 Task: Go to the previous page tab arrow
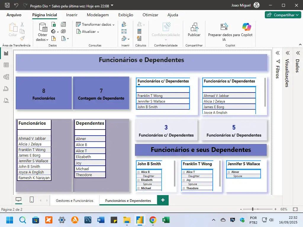[x=41, y=201]
